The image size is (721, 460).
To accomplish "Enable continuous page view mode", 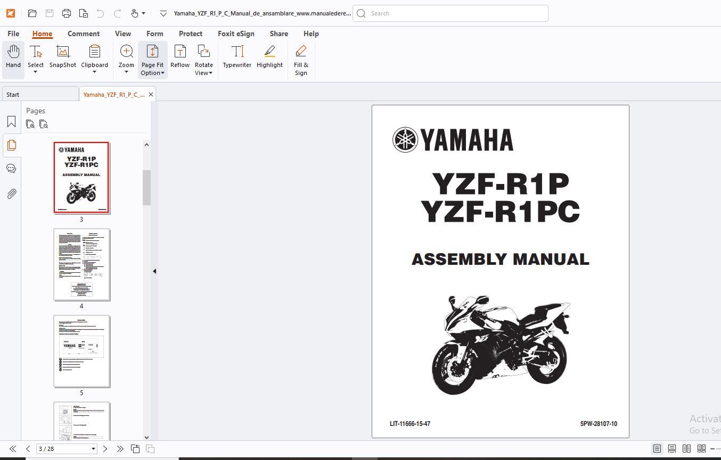I will coord(672,449).
